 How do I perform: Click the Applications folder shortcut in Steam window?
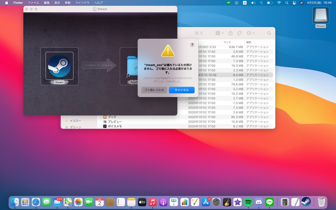click(132, 67)
